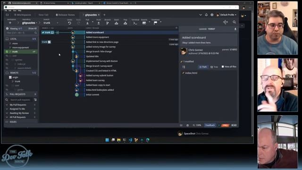The width and height of the screenshot is (302, 170).
Task: Click the Pop stash toolbar icon
Action: pyautogui.click(x=125, y=23)
